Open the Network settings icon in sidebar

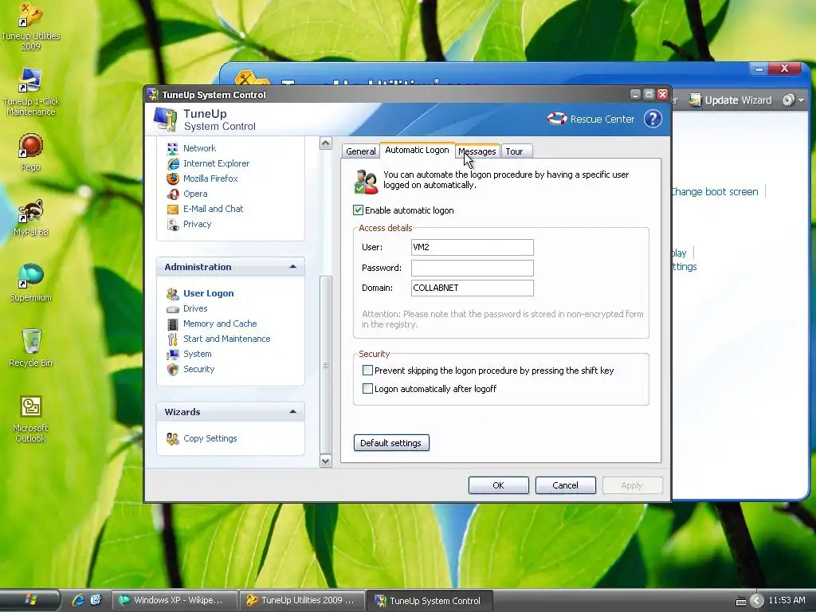pos(172,148)
